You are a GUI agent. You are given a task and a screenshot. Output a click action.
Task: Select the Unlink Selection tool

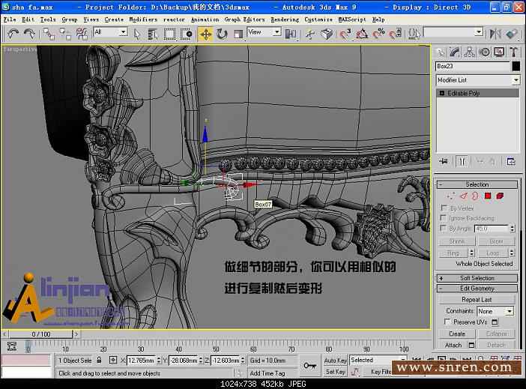[65, 34]
